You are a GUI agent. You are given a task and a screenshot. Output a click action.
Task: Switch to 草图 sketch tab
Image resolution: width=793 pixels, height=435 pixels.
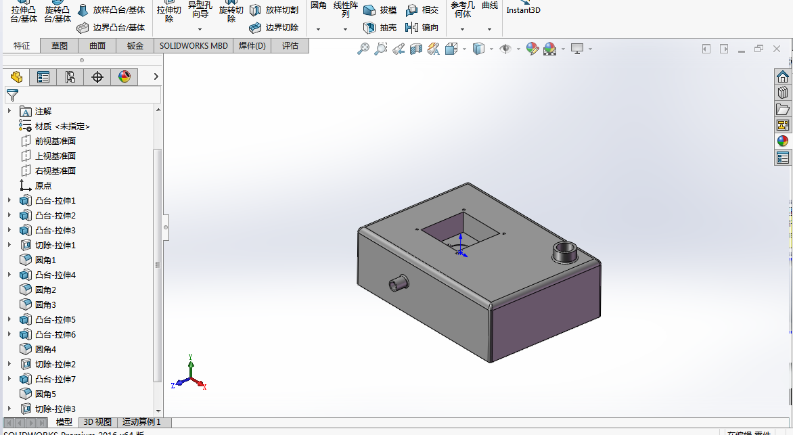[59, 45]
